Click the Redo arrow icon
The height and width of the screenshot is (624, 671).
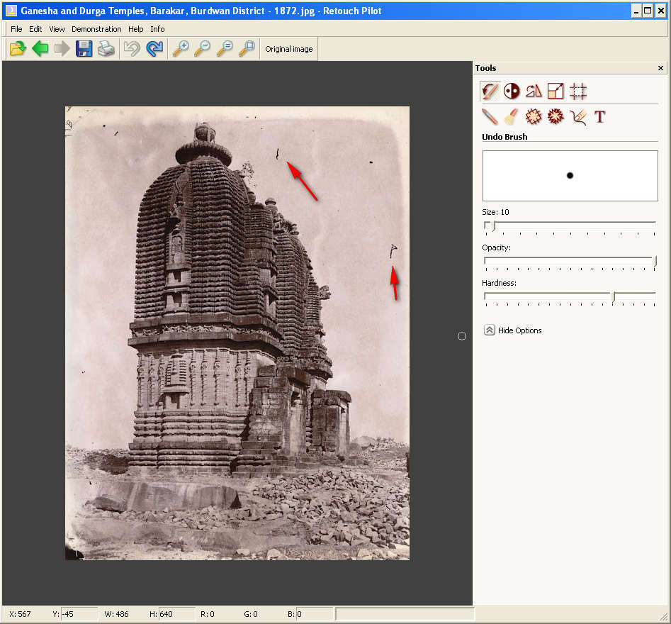click(x=154, y=49)
